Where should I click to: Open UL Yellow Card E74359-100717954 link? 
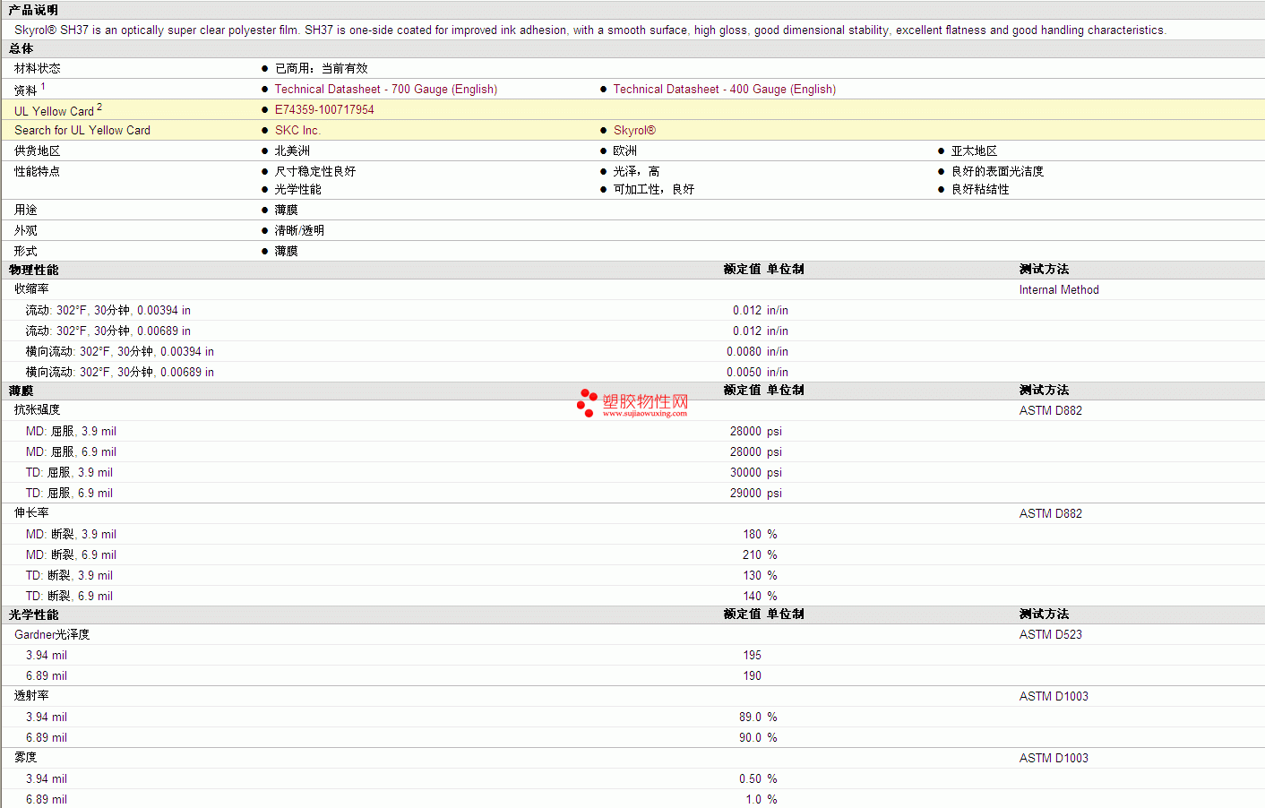324,109
